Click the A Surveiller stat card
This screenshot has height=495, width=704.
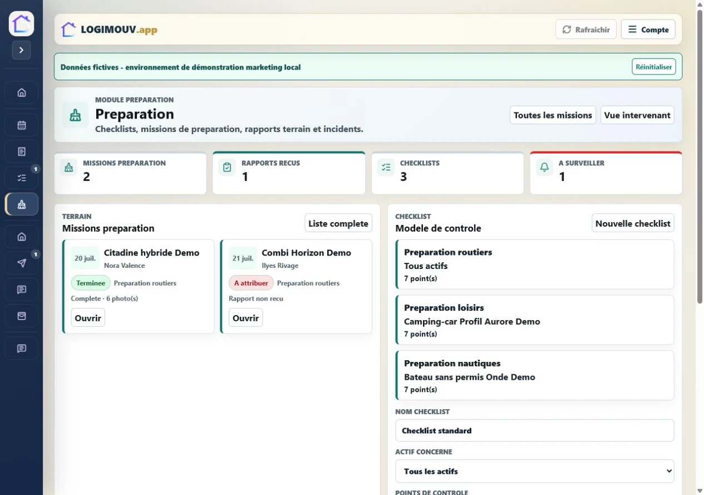point(606,173)
